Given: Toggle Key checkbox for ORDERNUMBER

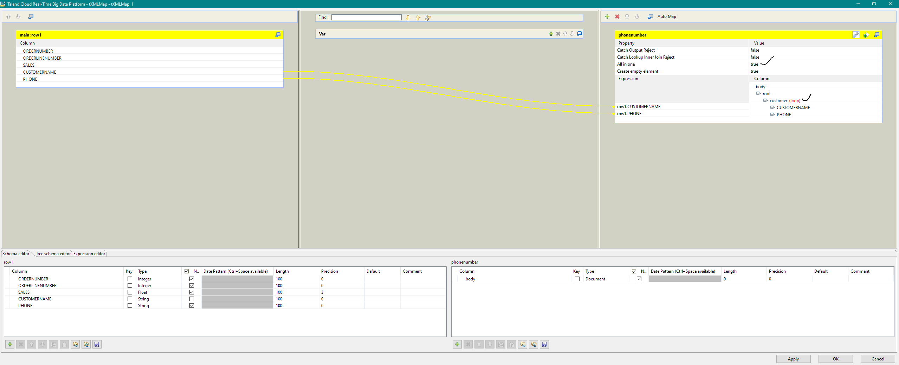Looking at the screenshot, I should tap(130, 279).
